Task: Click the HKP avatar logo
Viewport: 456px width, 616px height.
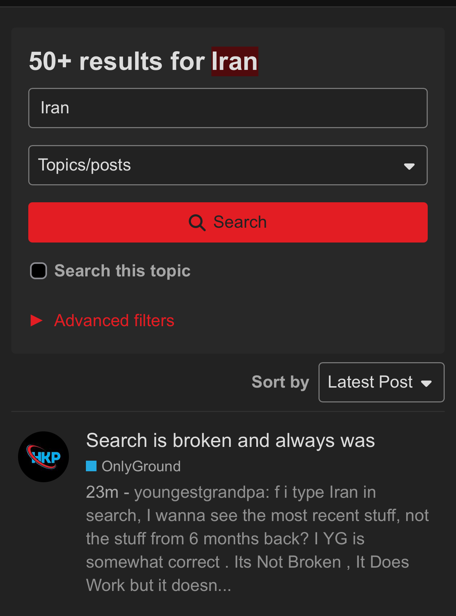Action: pyautogui.click(x=43, y=457)
